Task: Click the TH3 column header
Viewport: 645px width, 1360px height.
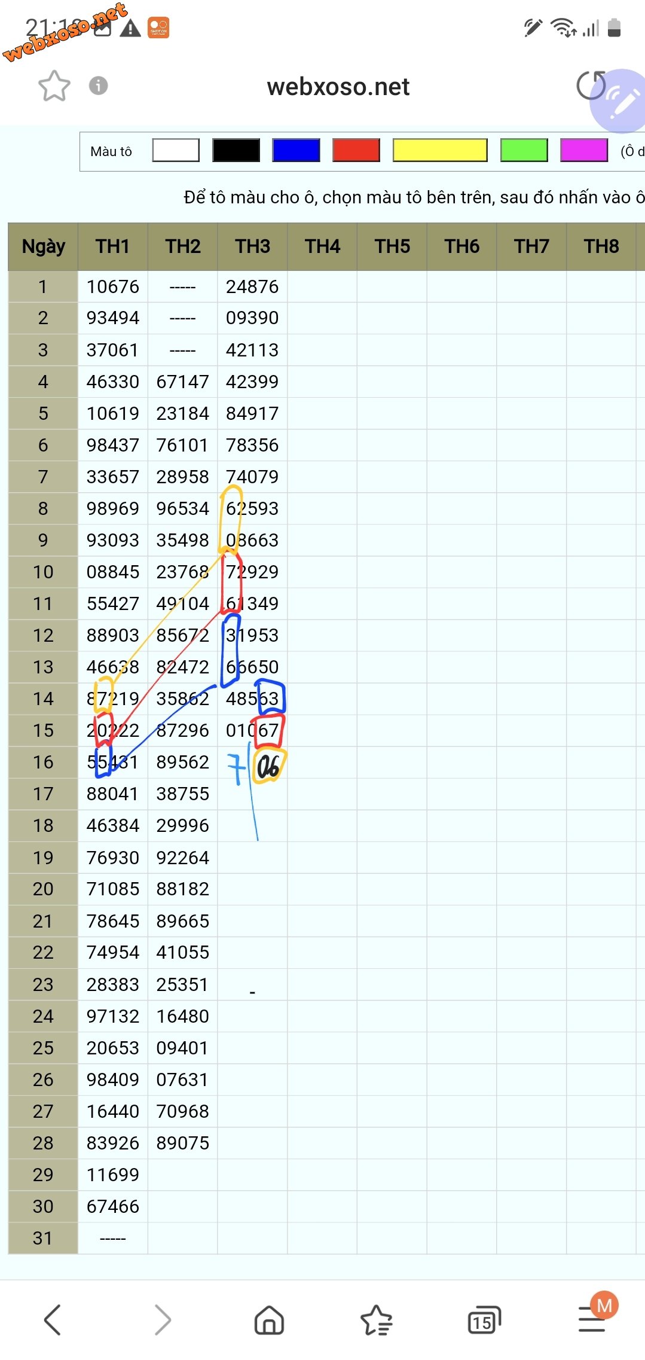Action: 252,246
